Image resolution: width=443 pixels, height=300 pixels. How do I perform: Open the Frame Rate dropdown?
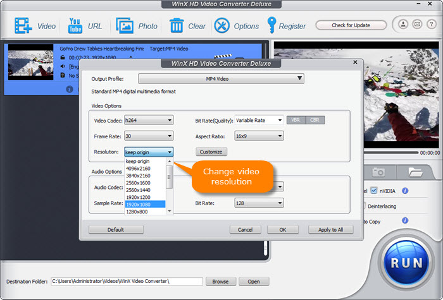coord(149,136)
